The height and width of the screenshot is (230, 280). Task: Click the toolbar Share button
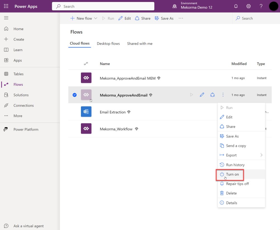pos(143,18)
